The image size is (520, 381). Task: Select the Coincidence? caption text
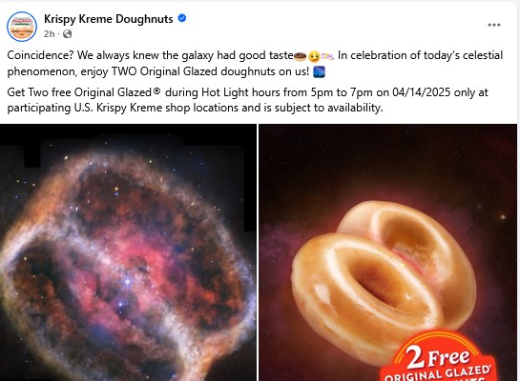(40, 55)
